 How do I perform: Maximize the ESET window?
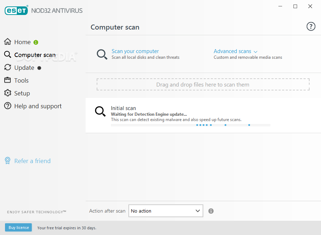coord(295,6)
